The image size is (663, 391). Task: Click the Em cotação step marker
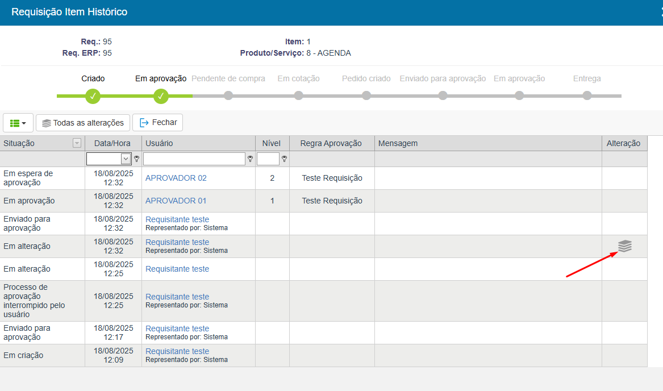[299, 95]
